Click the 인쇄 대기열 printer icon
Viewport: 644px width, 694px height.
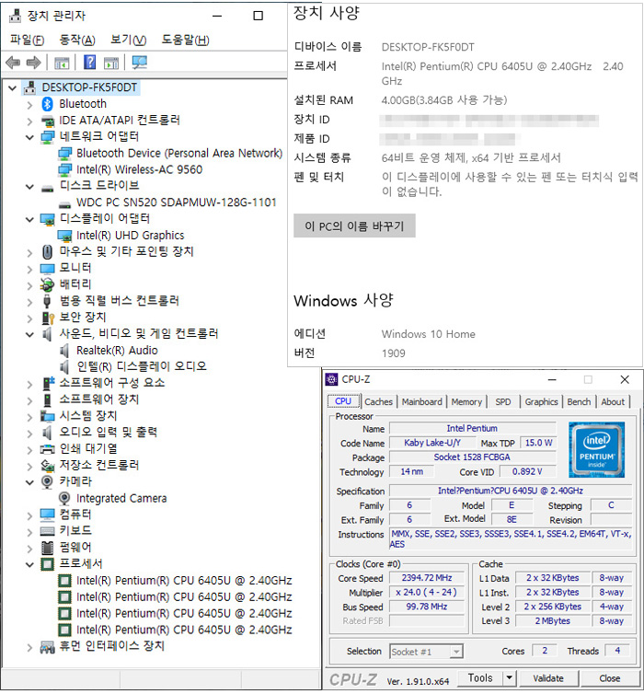(47, 449)
